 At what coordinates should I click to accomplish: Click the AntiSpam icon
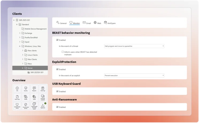click(x=105, y=22)
